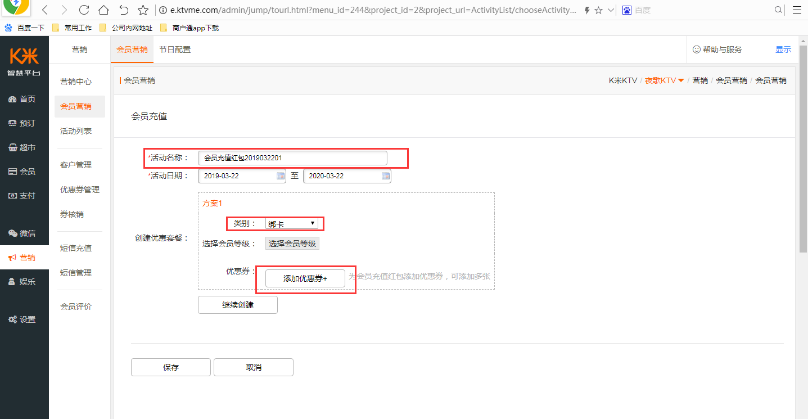
Task: Click 营销 in the breadcrumb
Action: click(x=700, y=80)
